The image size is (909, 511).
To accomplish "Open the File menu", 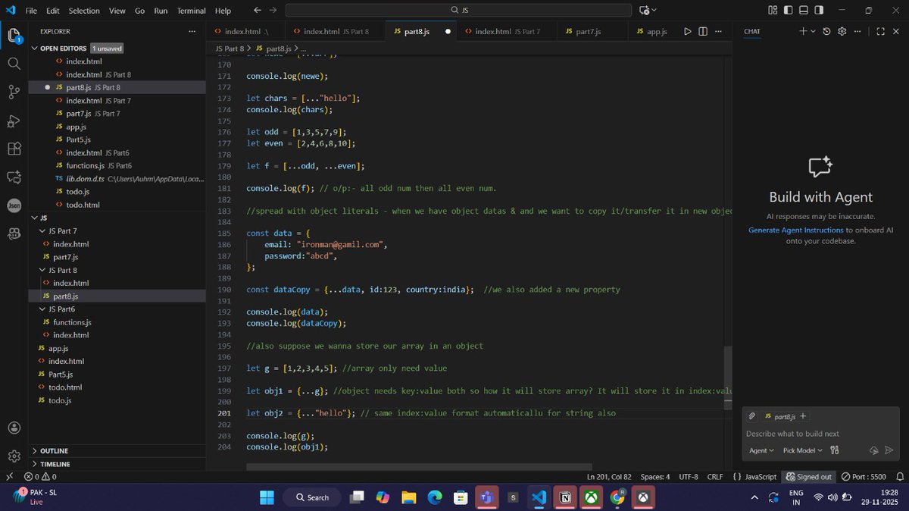I will click(31, 11).
